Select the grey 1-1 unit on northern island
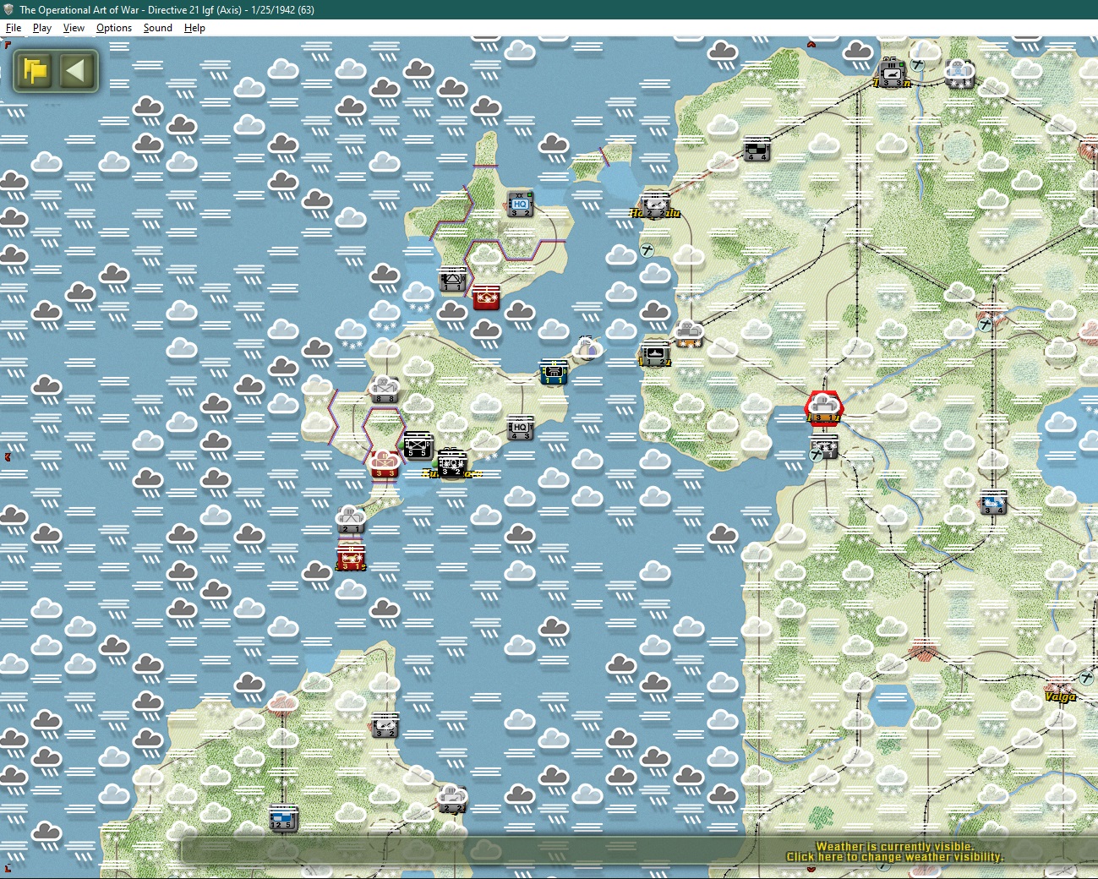The width and height of the screenshot is (1098, 879). pos(453,279)
